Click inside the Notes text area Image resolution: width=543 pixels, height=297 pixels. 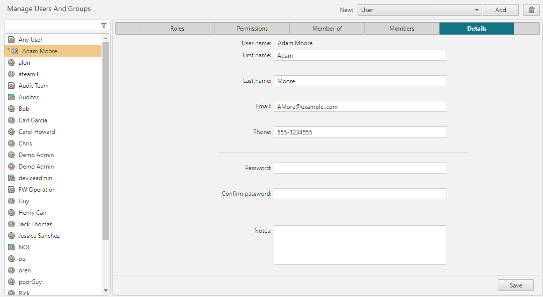coord(360,245)
